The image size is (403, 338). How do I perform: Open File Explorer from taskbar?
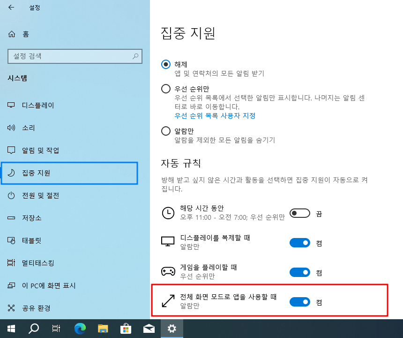point(103,329)
